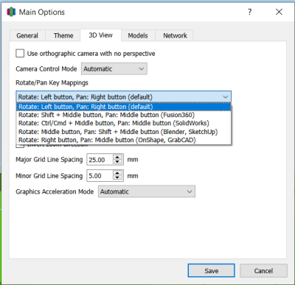Switch to the General tab
Image resolution: width=295 pixels, height=285 pixels.
(27, 35)
